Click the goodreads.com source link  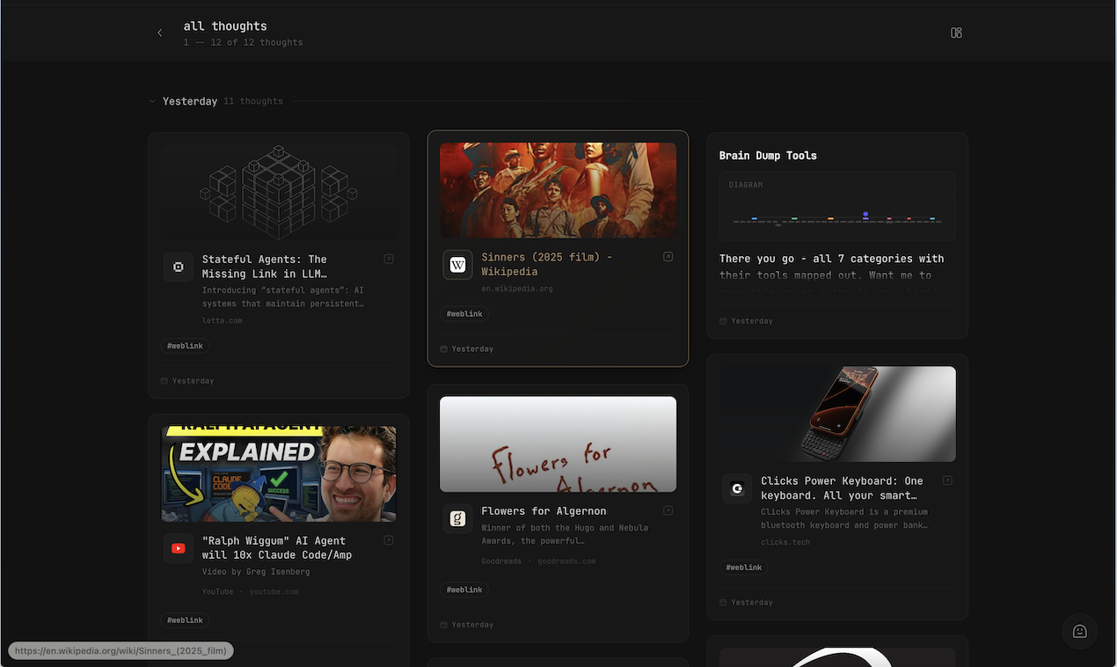[566, 561]
